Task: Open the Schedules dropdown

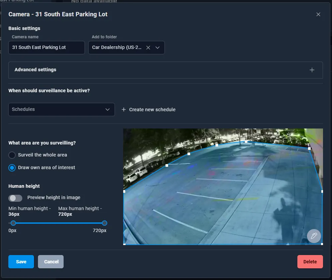Action: [x=61, y=110]
